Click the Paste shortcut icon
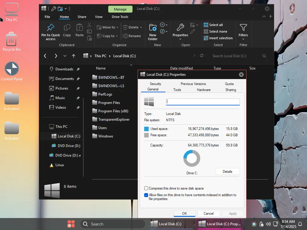 [89, 38]
